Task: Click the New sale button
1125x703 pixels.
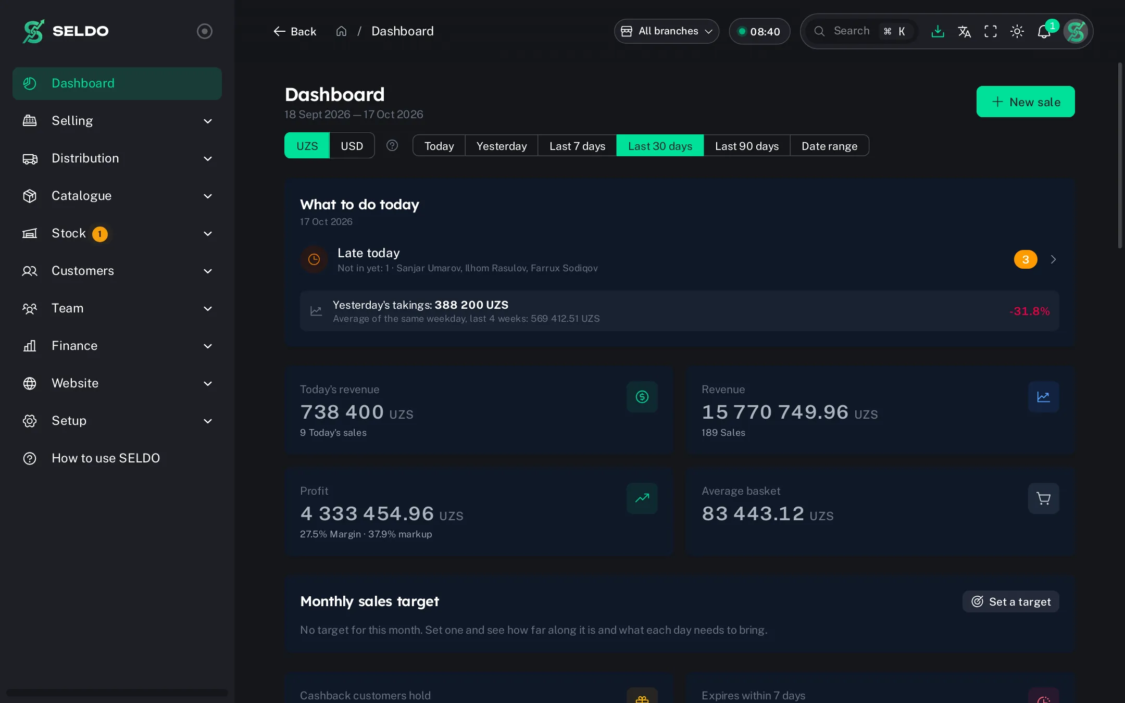Action: (x=1026, y=102)
